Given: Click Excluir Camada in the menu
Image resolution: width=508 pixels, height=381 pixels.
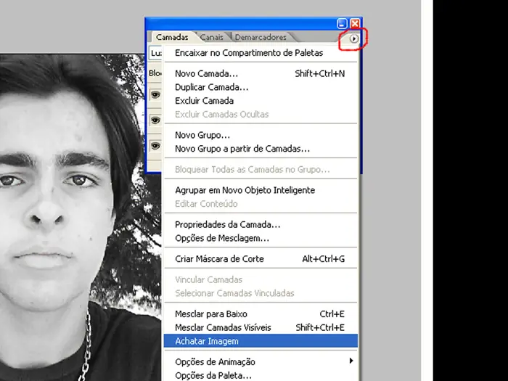Looking at the screenshot, I should pos(204,101).
